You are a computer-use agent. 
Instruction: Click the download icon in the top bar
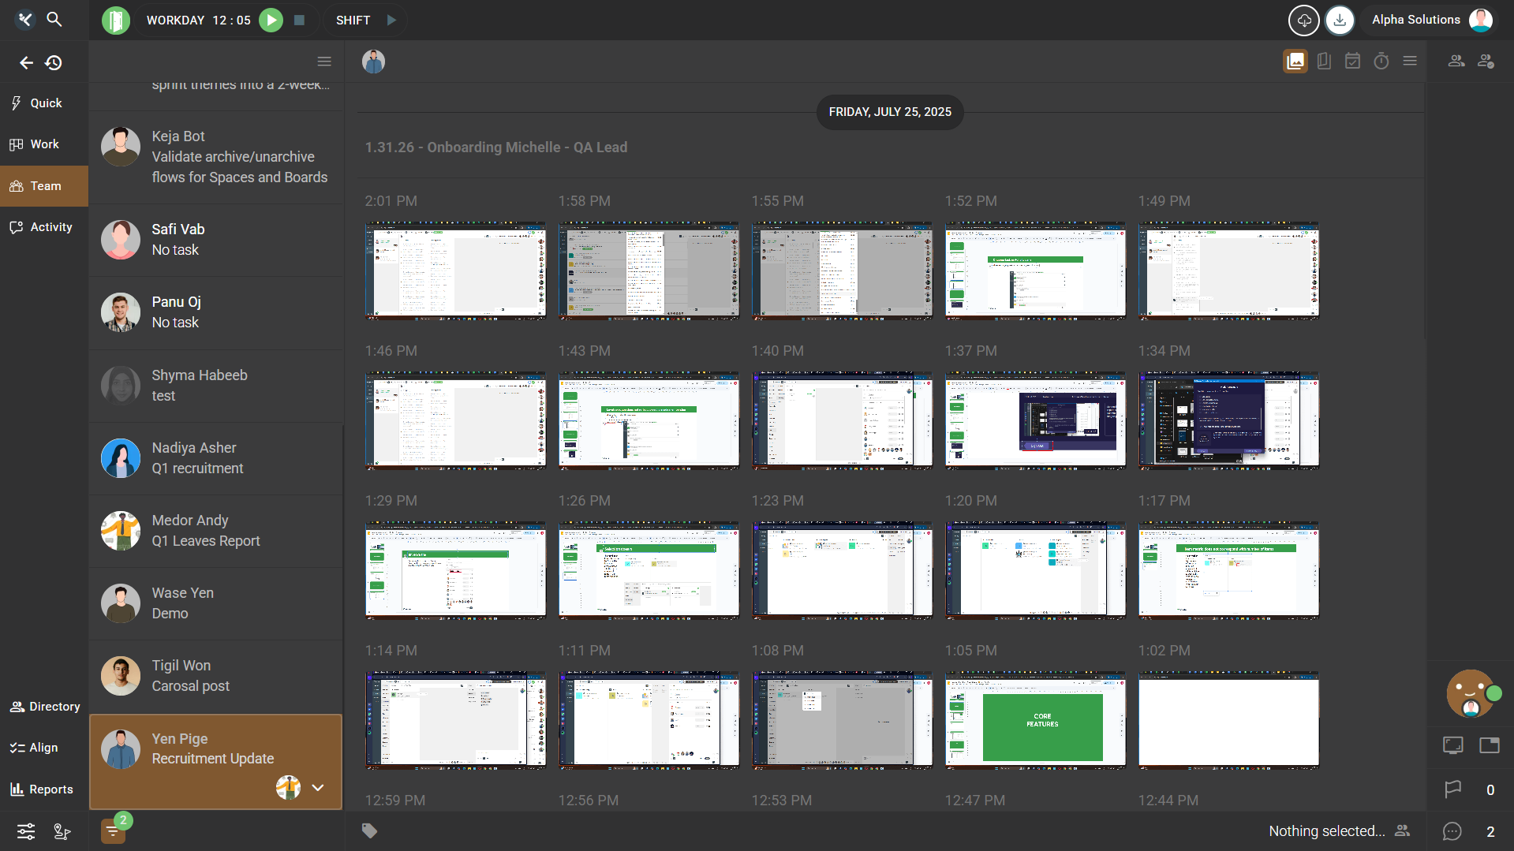click(x=1339, y=21)
